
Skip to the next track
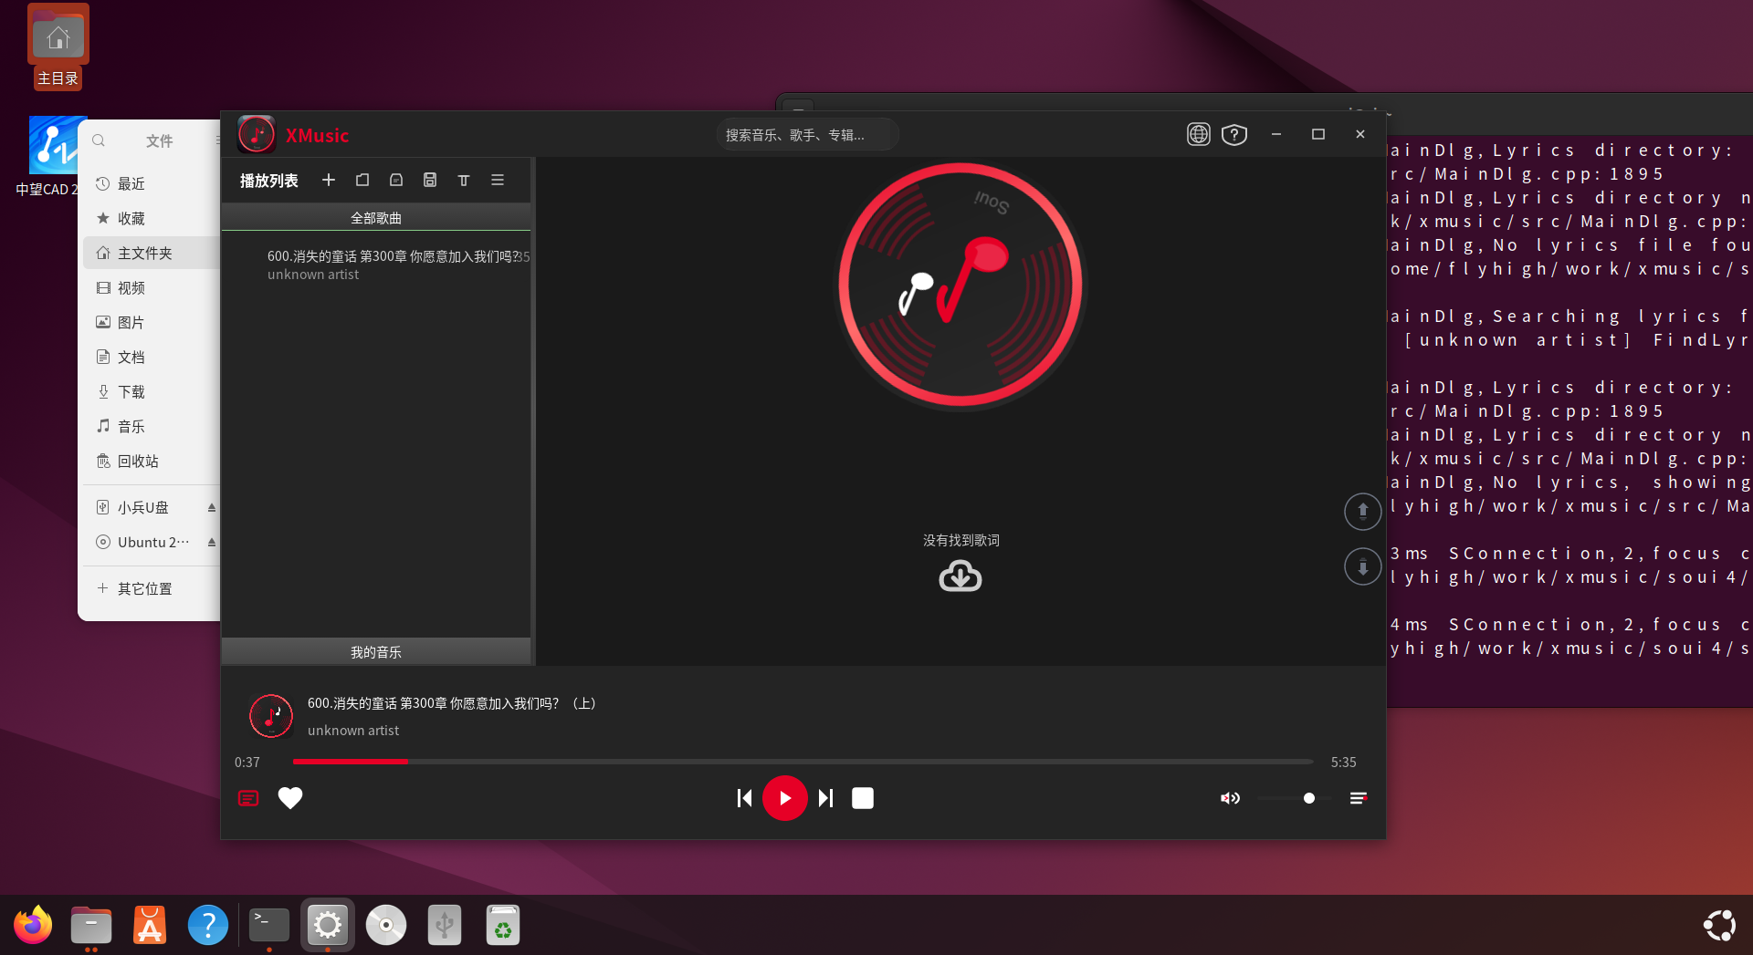point(825,798)
